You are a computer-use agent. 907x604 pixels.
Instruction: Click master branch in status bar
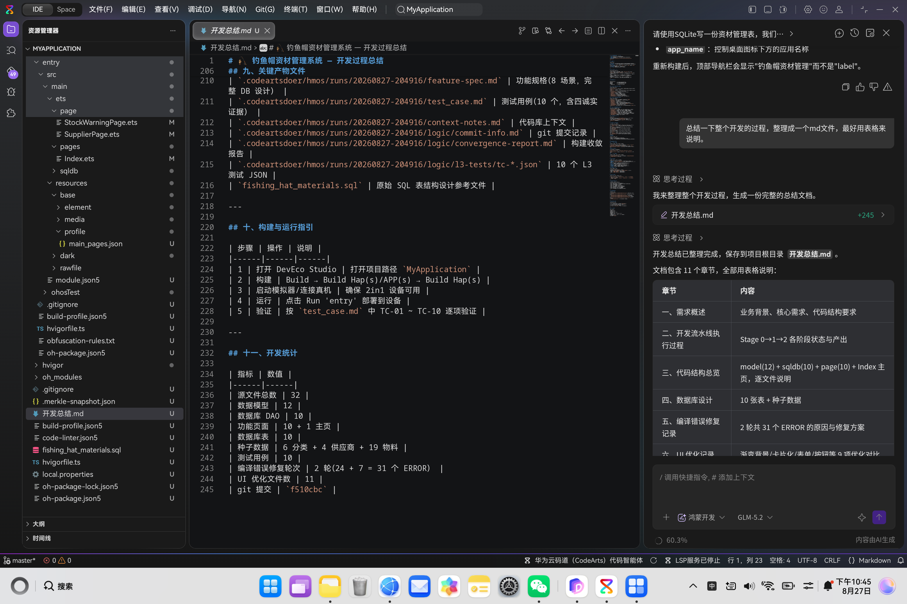(x=19, y=560)
